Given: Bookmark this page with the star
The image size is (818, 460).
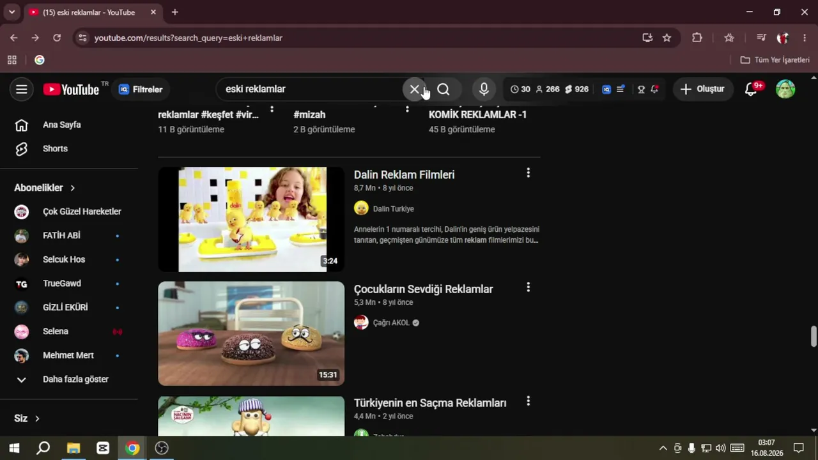Looking at the screenshot, I should (x=667, y=38).
